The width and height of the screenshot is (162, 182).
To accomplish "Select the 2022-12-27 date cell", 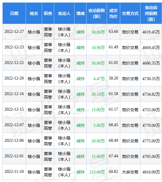I will tap(14, 32).
